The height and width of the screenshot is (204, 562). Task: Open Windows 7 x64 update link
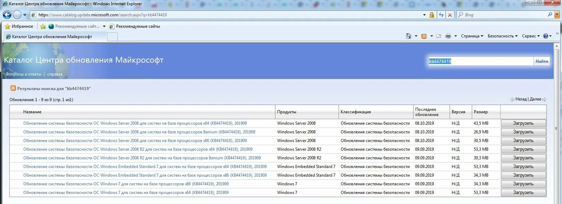tap(126, 193)
